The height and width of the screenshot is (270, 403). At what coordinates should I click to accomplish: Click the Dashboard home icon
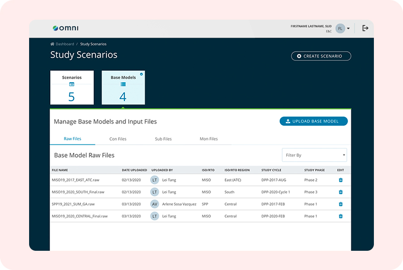click(52, 44)
